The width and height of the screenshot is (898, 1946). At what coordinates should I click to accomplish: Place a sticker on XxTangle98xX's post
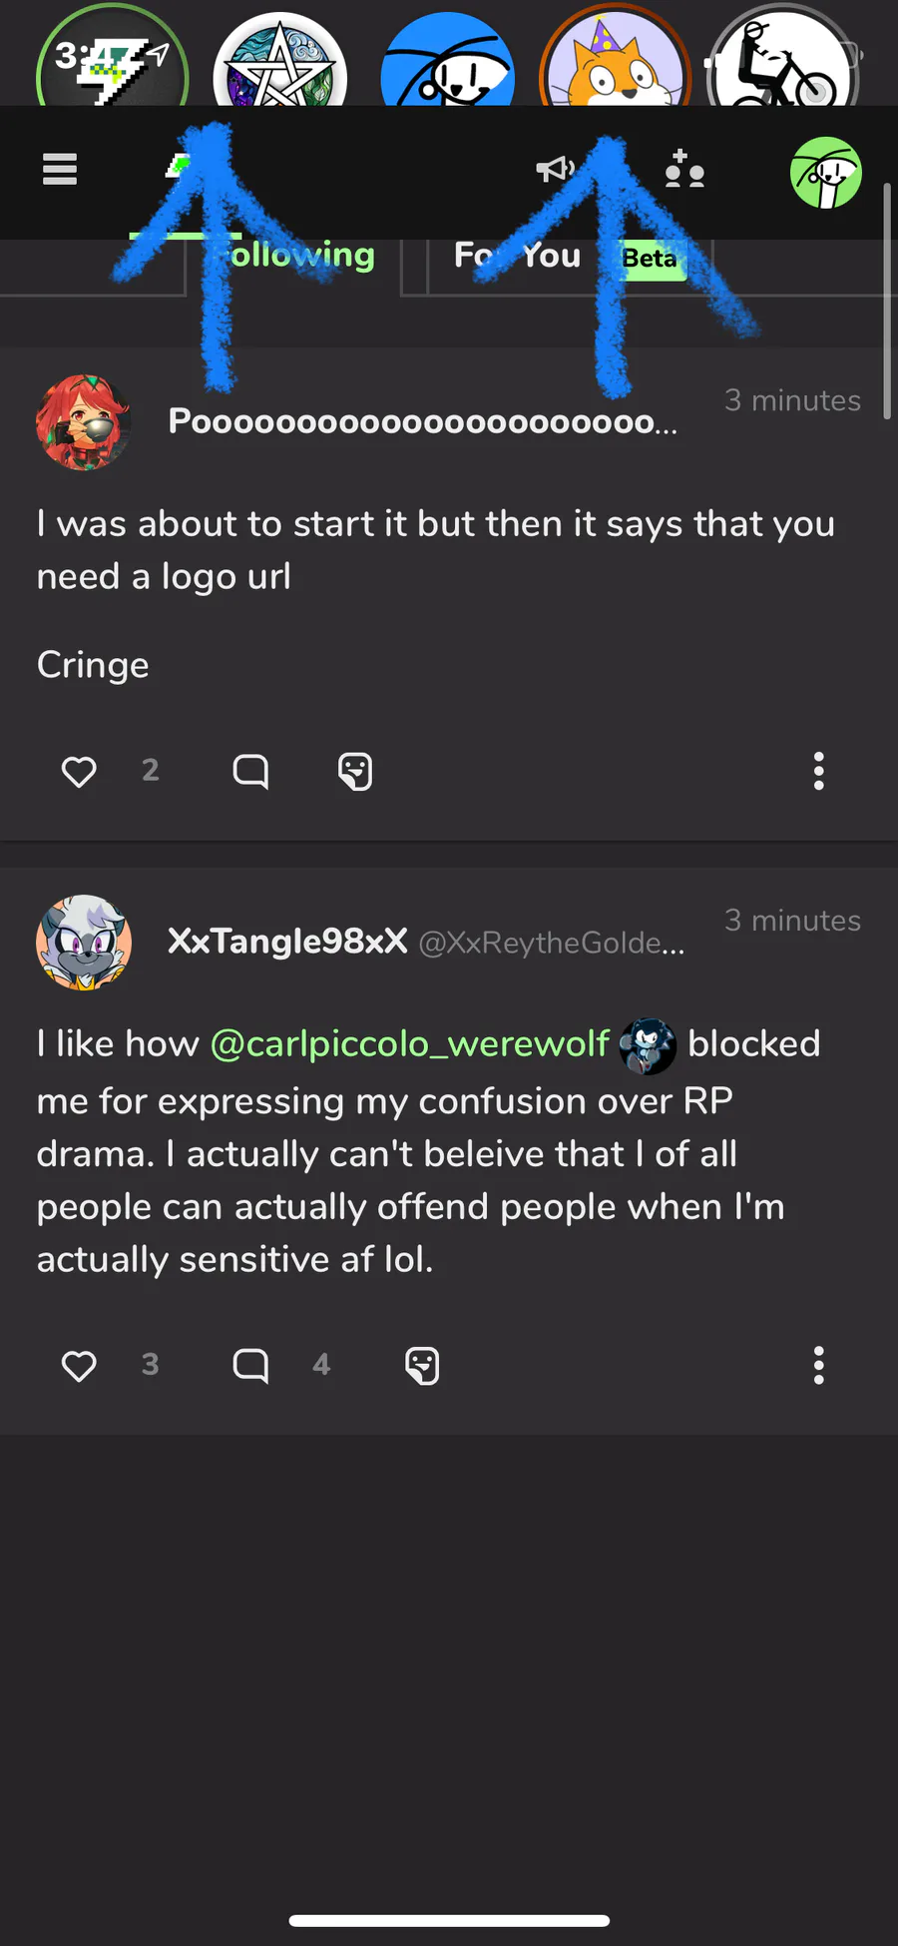coord(422,1365)
